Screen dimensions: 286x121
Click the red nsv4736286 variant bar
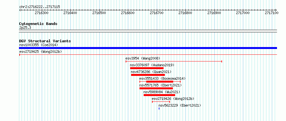(148, 75)
